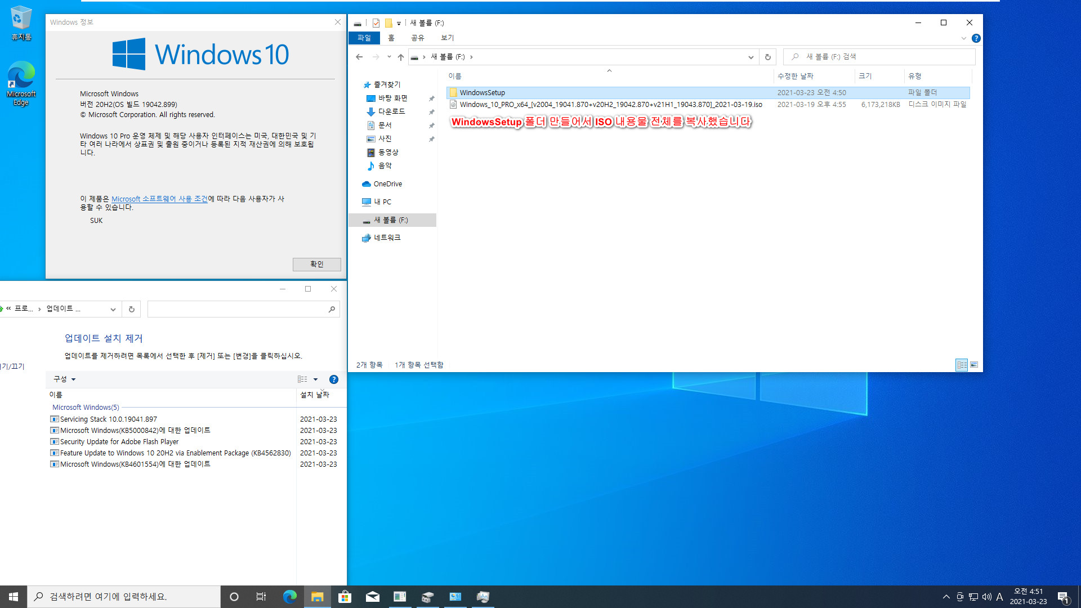Screen dimensions: 1081x608
Task: Open Mail app on taskbar
Action: 372,597
